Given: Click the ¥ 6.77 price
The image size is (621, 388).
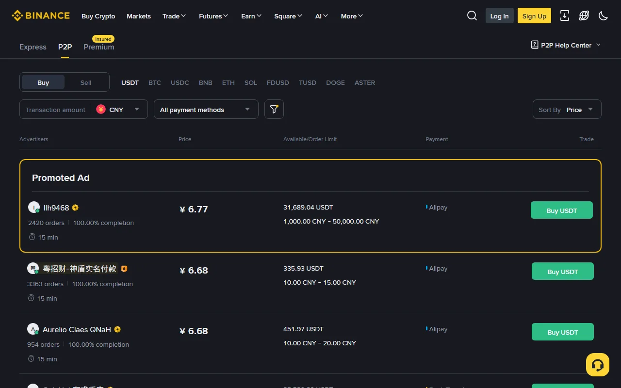Looking at the screenshot, I should [194, 209].
